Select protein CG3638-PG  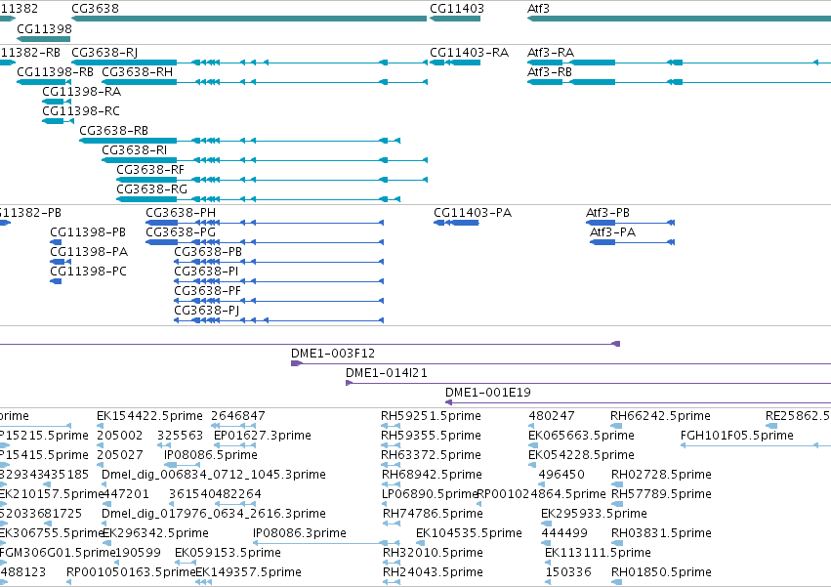click(265, 242)
